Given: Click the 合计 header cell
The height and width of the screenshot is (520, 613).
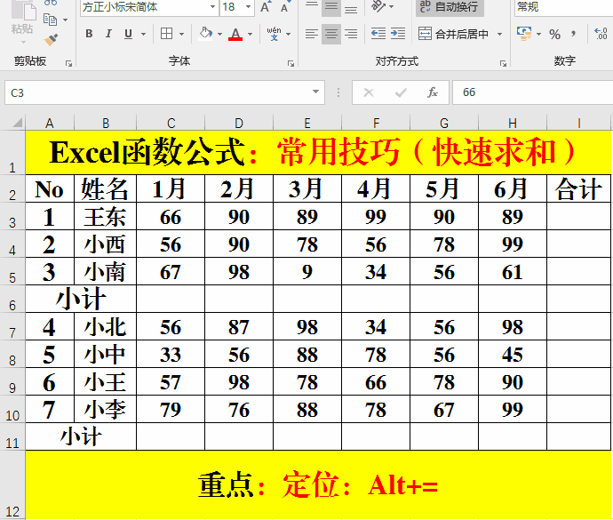Looking at the screenshot, I should 578,188.
